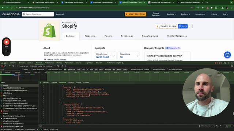Switch to the People tab

[x=108, y=36]
